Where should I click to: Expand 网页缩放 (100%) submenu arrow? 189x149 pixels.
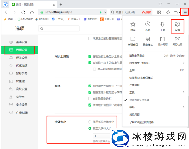coord(184,63)
